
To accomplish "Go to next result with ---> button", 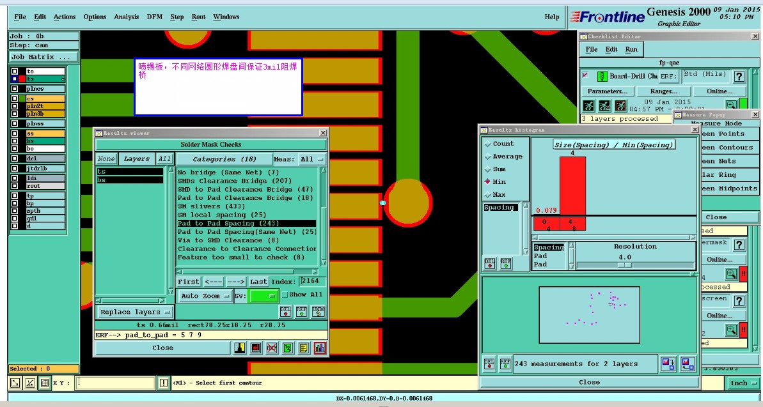I will (x=236, y=282).
